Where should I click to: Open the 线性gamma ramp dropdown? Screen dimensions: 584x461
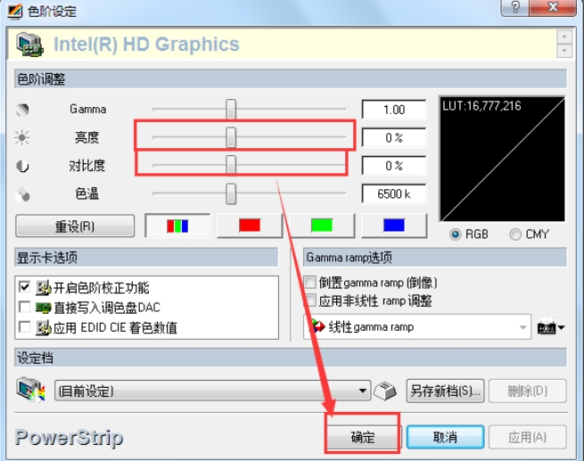pos(417,326)
